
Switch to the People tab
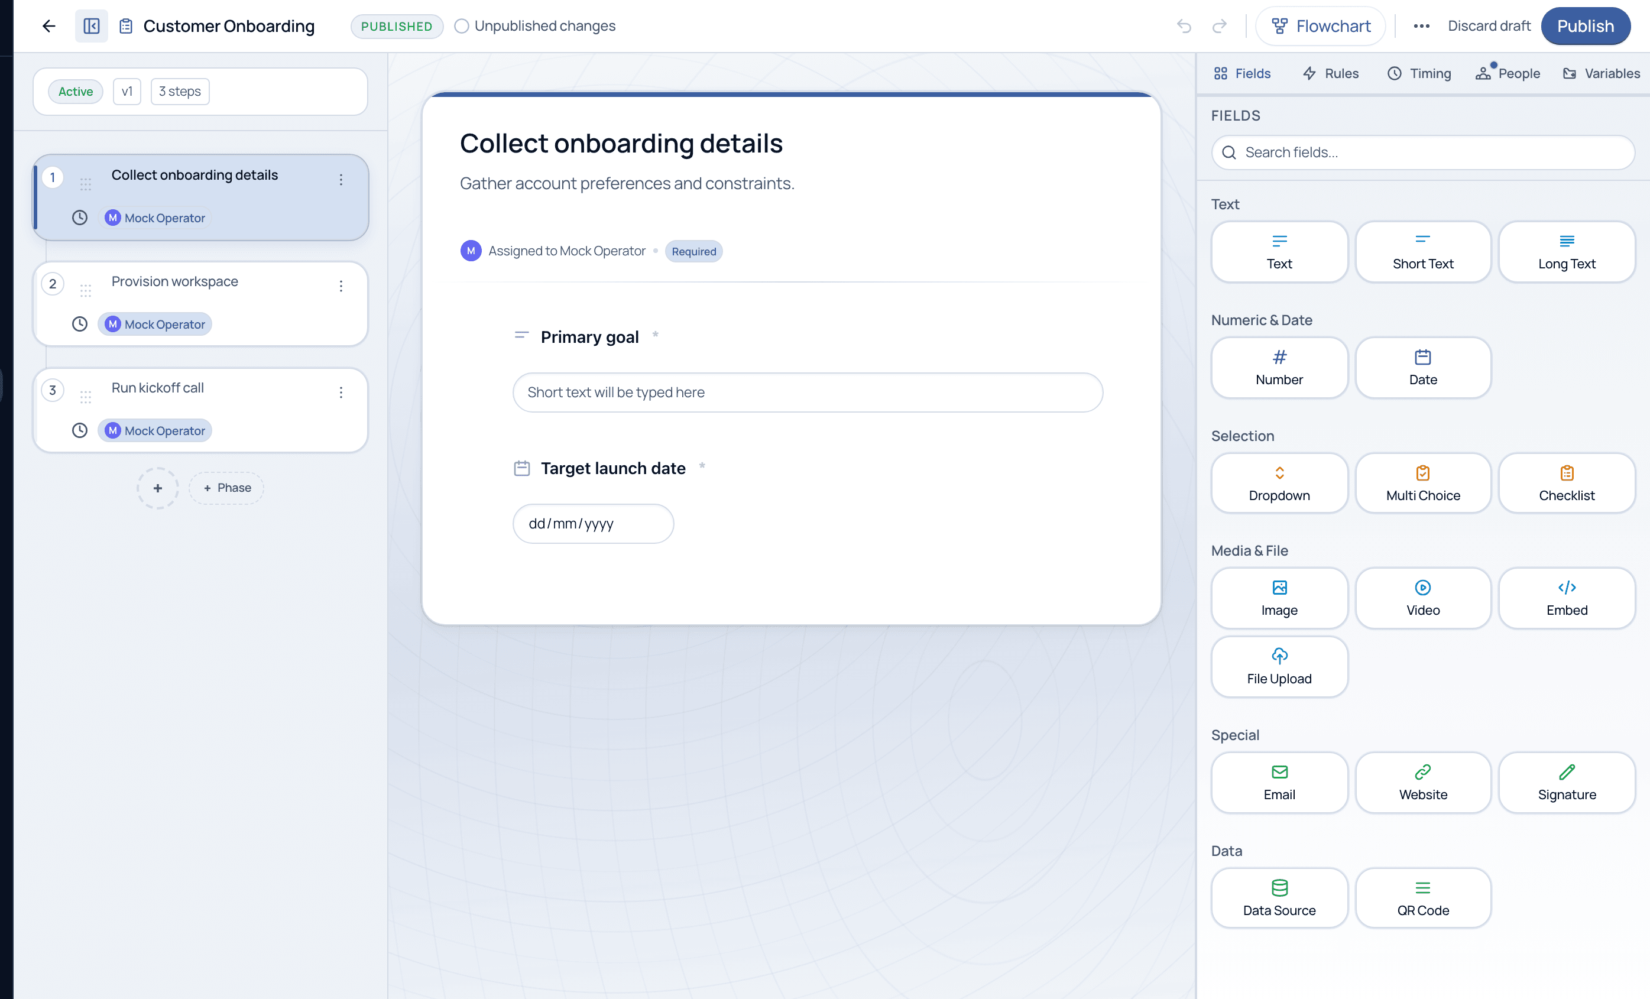point(1508,74)
